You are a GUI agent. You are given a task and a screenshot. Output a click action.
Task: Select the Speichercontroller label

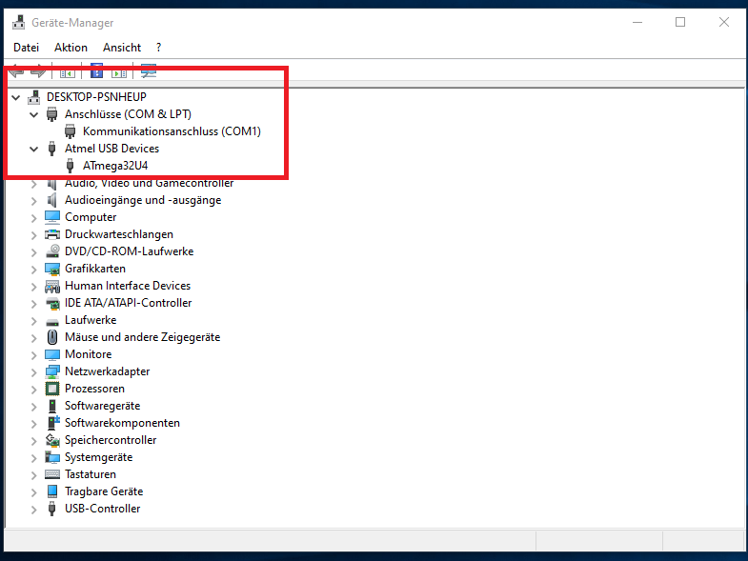[x=111, y=440]
